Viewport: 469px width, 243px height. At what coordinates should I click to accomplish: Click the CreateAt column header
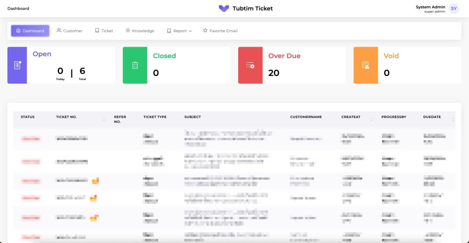(351, 117)
